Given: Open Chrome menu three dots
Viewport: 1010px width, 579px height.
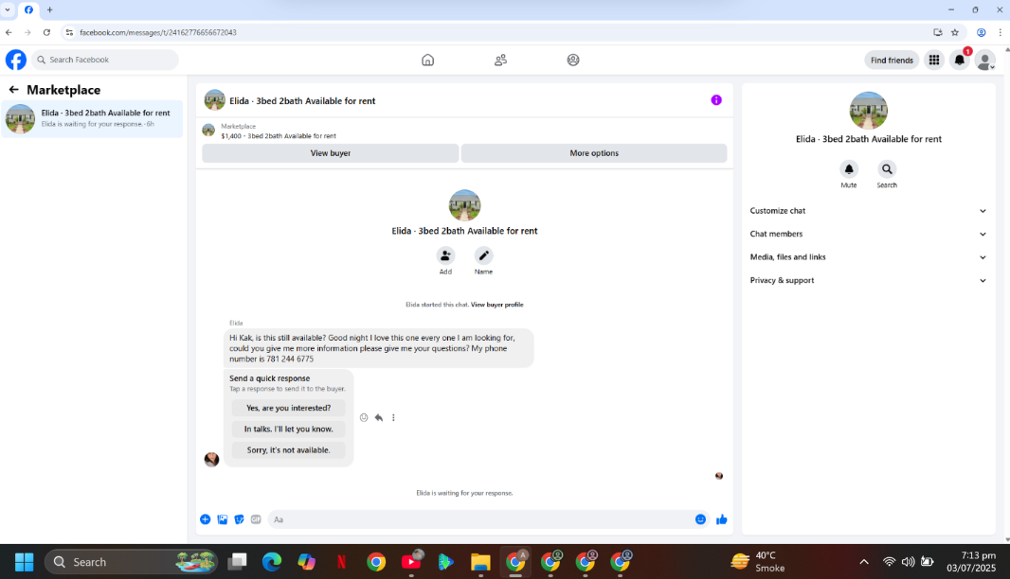Looking at the screenshot, I should pos(1001,32).
